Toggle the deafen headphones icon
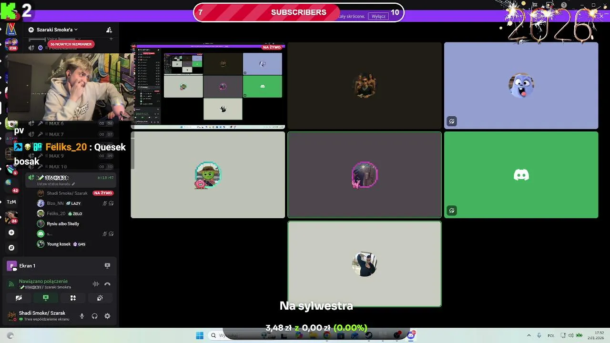 pos(94,316)
